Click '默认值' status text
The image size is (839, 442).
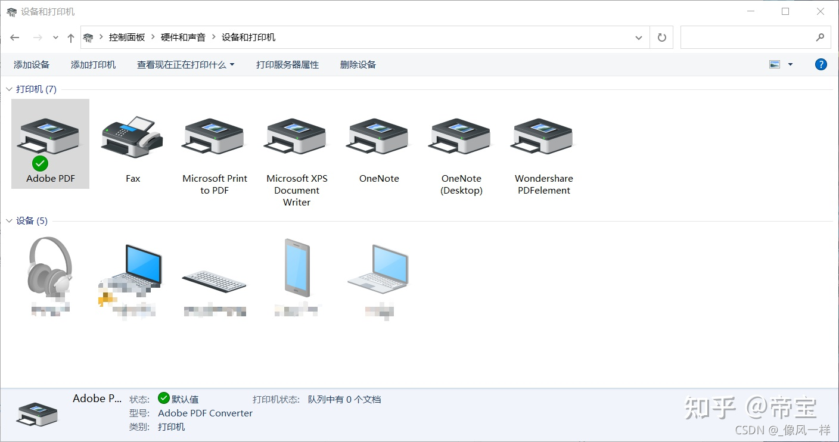185,400
